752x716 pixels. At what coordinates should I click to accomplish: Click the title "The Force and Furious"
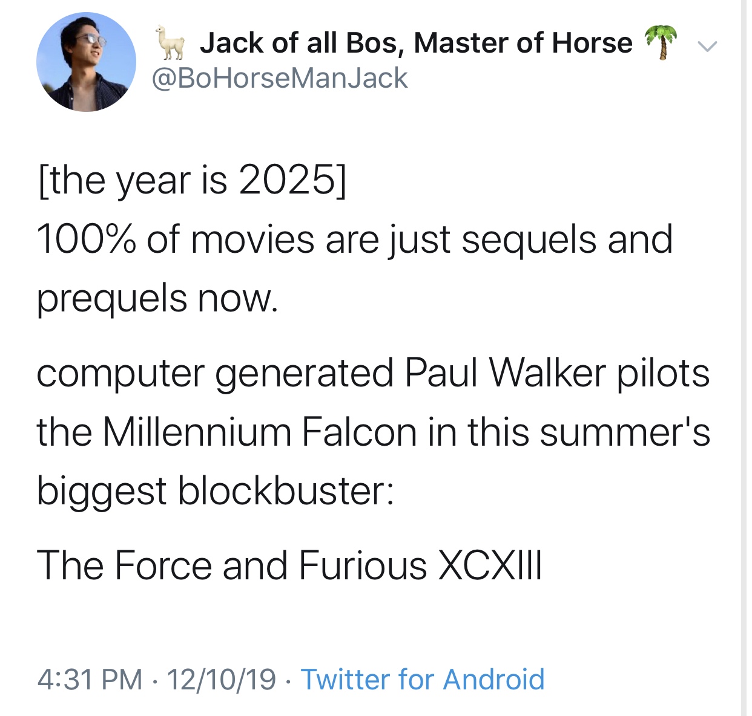(232, 565)
